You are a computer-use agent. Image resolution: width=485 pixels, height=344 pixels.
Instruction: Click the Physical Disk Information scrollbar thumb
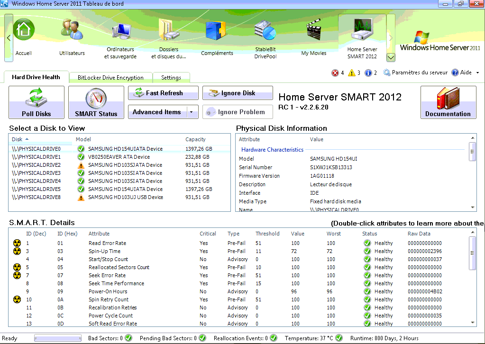472,152
